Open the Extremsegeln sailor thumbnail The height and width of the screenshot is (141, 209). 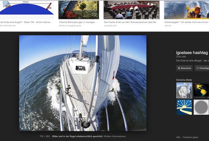pyautogui.click(x=186, y=10)
